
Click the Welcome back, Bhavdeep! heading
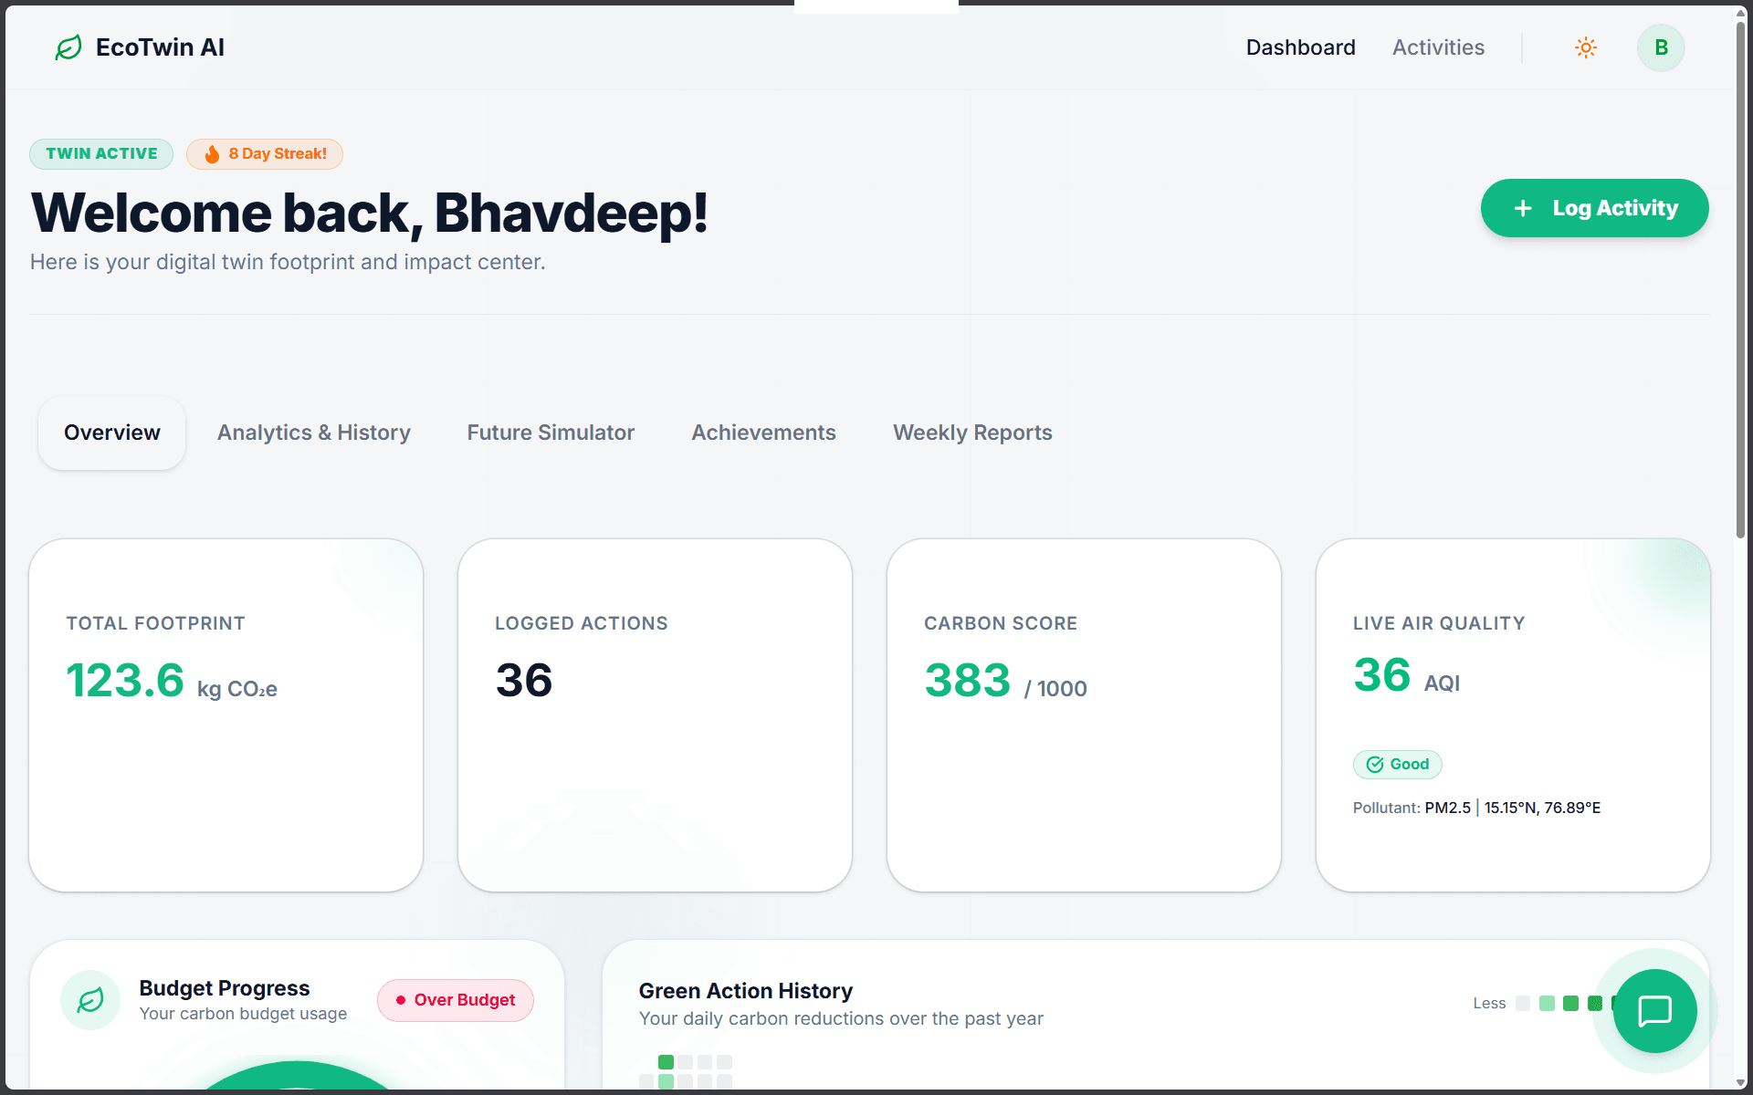370,214
